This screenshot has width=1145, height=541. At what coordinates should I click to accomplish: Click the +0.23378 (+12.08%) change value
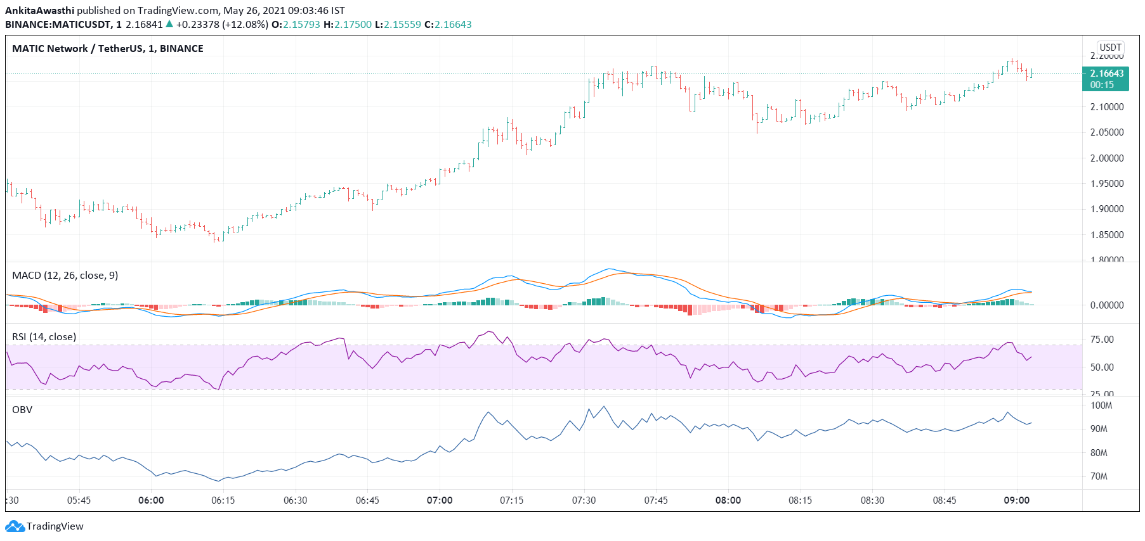[x=222, y=25]
